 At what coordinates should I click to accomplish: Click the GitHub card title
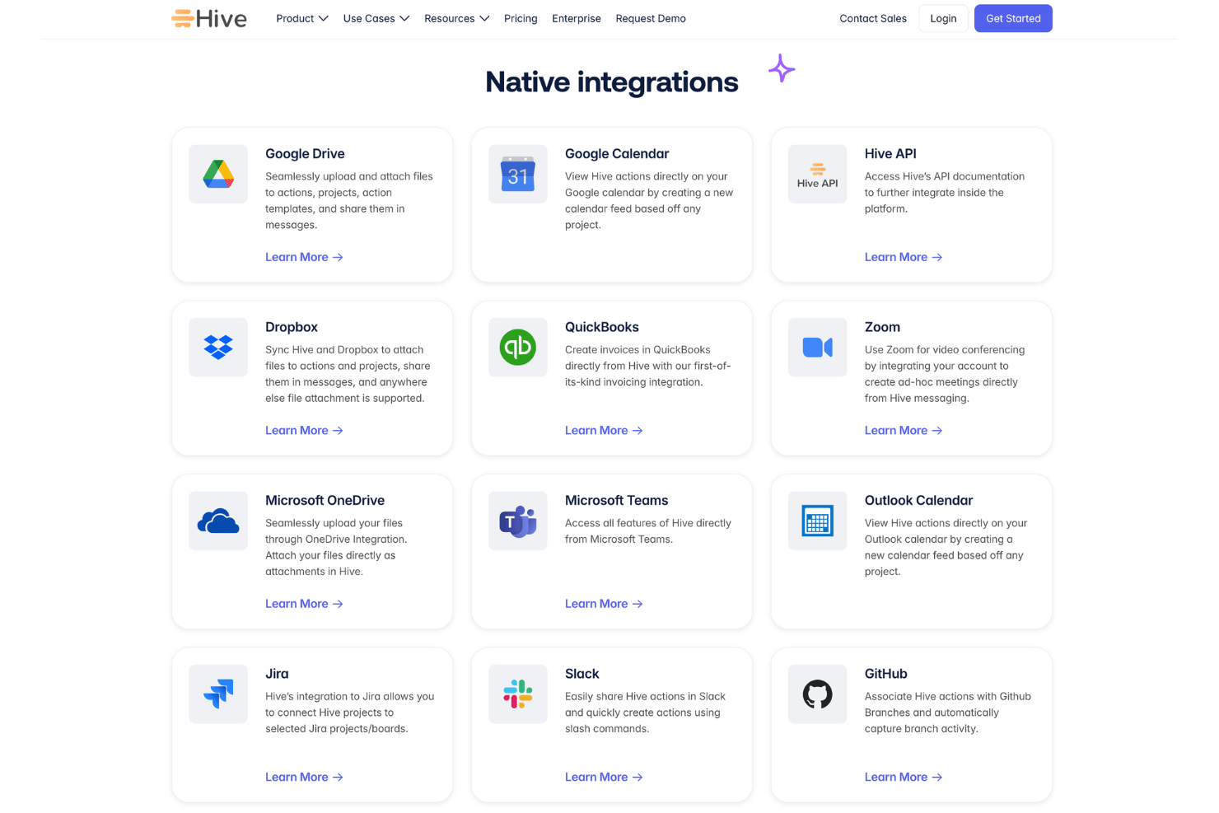885,674
